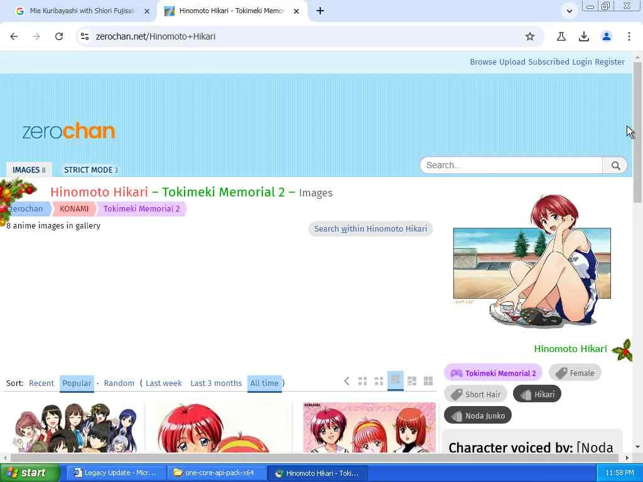Open the Upload link
The image size is (643, 482).
512,62
